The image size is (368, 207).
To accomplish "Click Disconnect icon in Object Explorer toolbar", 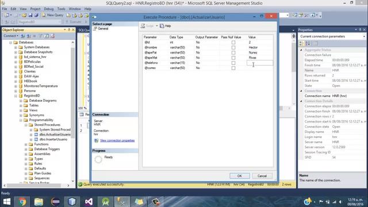I will pyautogui.click(x=29, y=36).
